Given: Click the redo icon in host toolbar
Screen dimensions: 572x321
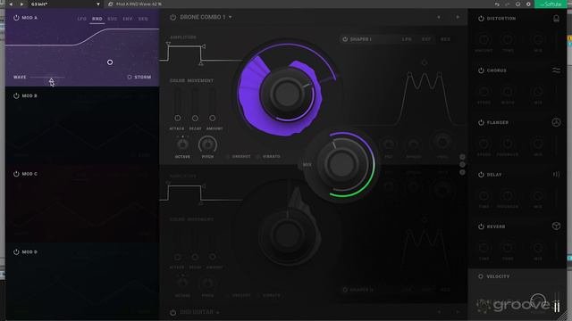Looking at the screenshot, I should (507, 4).
